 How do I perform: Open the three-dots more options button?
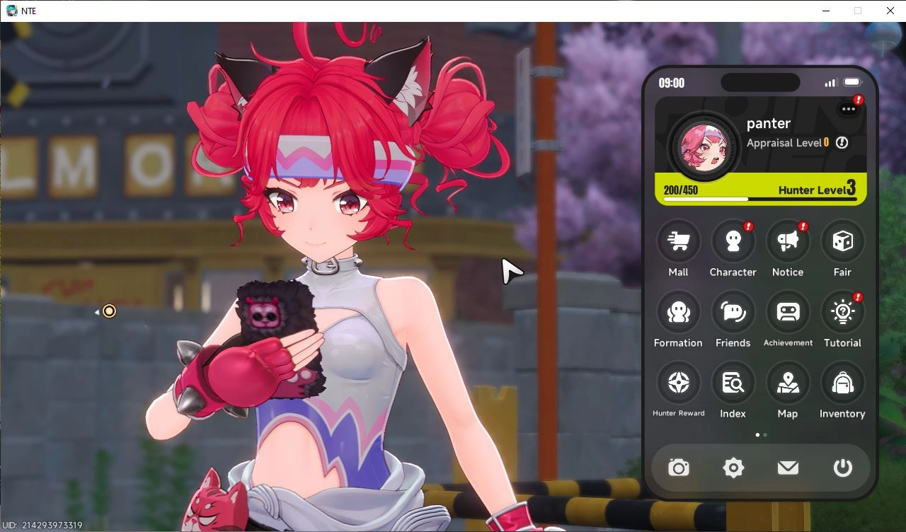848,109
